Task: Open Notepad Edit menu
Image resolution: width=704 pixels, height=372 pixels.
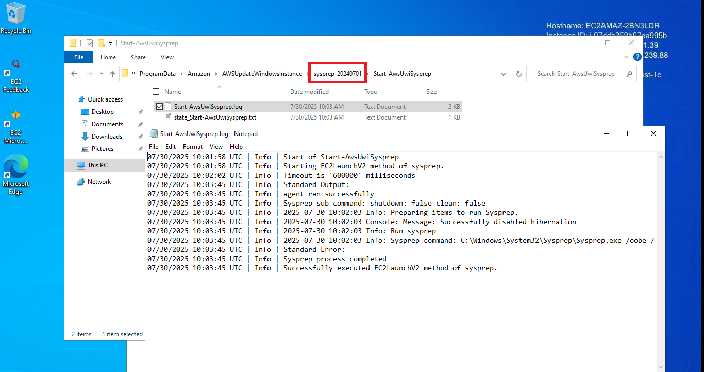Action: [x=171, y=147]
